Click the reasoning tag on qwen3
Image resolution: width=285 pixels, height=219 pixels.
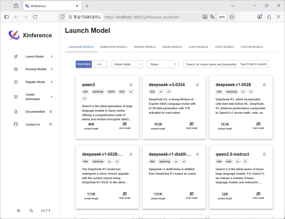click(98, 92)
